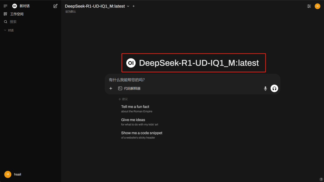Open help with the question mark icon
Viewport: 324px width, 182px height.
[321, 179]
